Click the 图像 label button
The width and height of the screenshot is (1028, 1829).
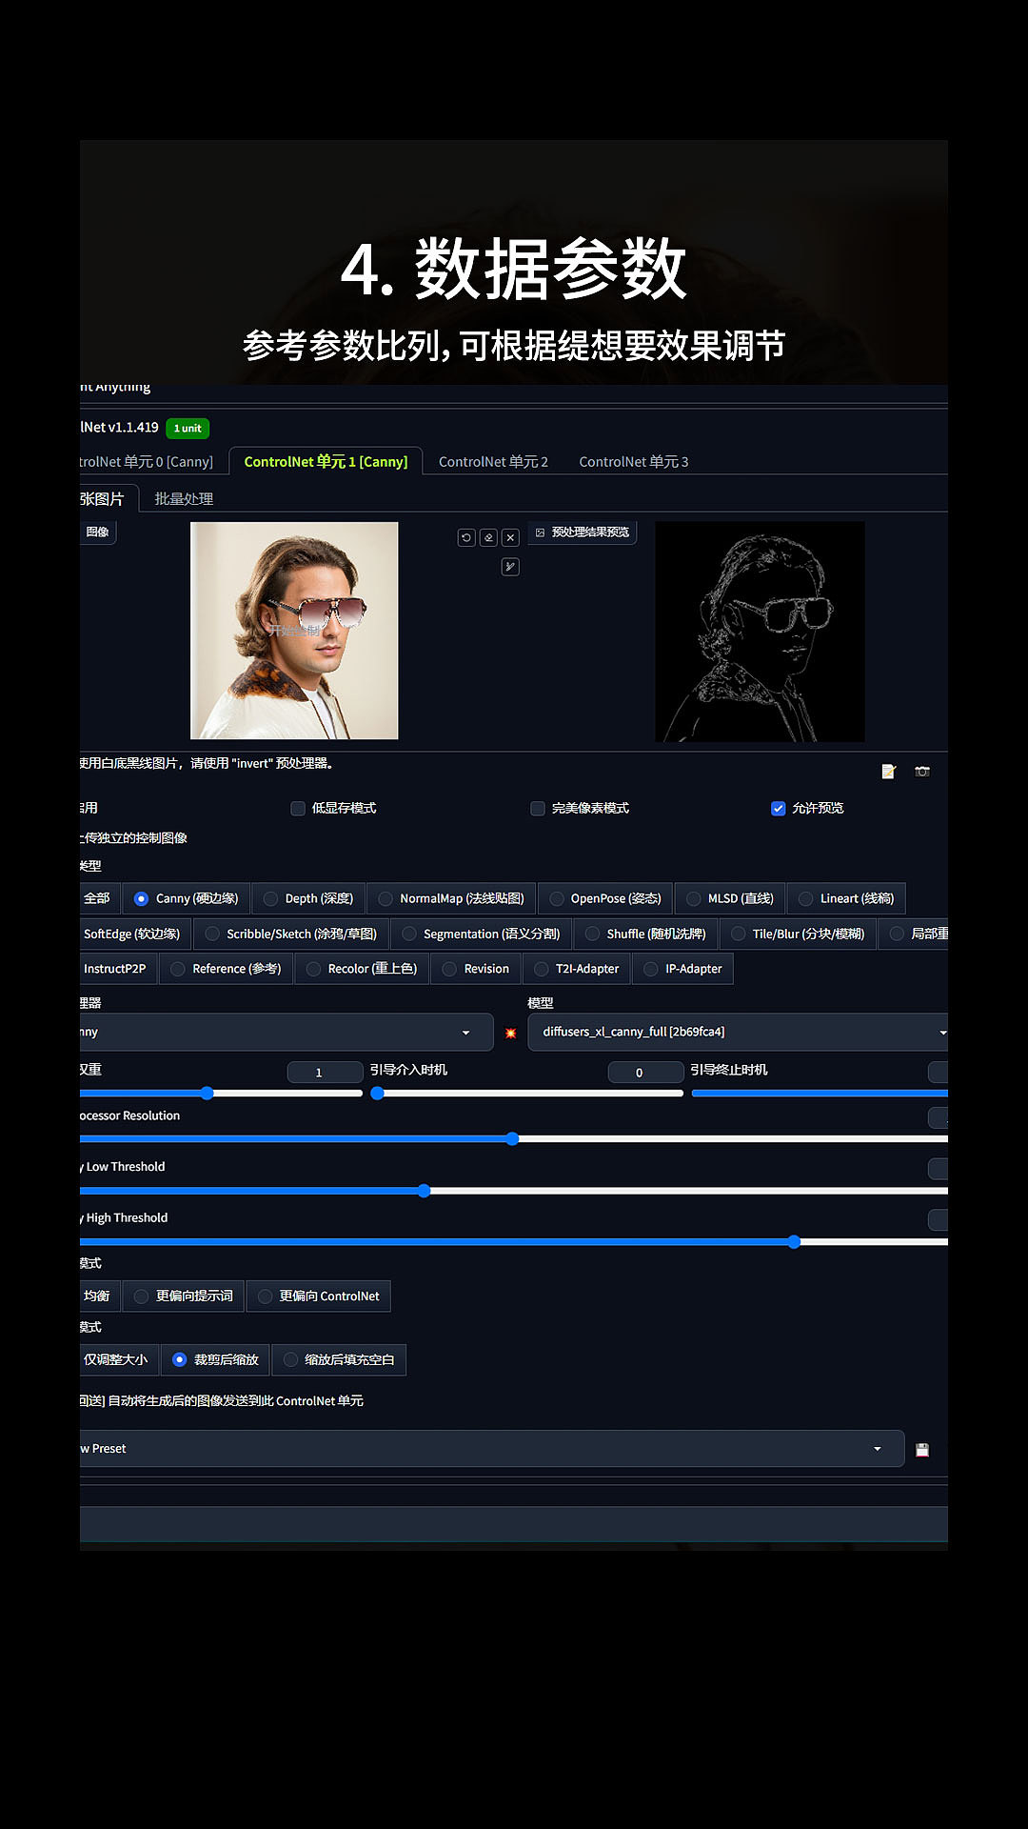coord(98,533)
